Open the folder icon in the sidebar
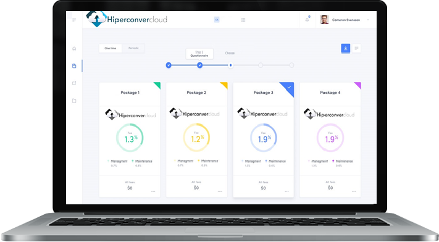This screenshot has width=439, height=242. click(74, 101)
